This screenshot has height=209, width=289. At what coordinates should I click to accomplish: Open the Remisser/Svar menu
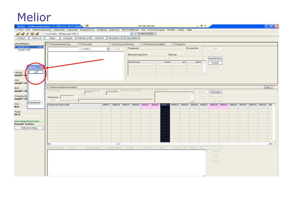pos(87,30)
